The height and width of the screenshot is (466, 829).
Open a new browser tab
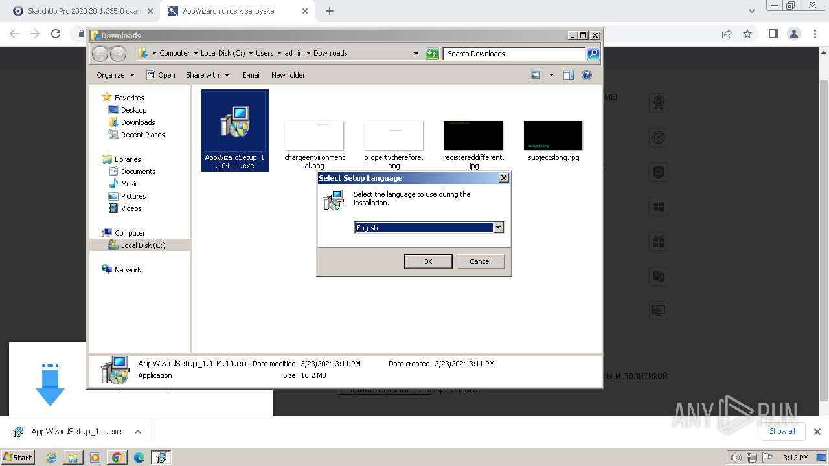tap(330, 11)
